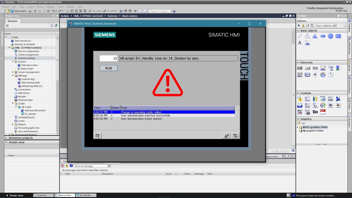Select the Date/time field element

331,68
